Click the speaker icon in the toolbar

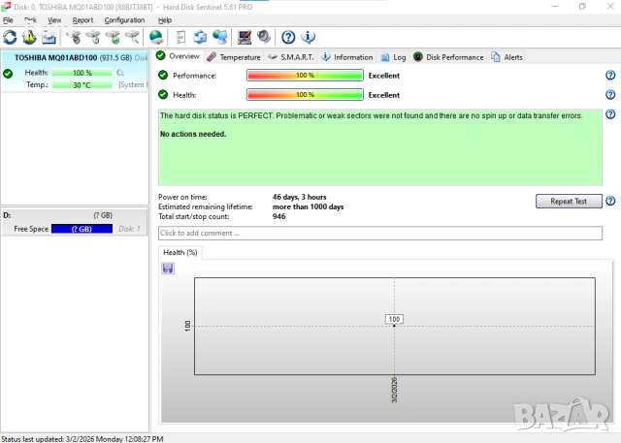pyautogui.click(x=263, y=37)
